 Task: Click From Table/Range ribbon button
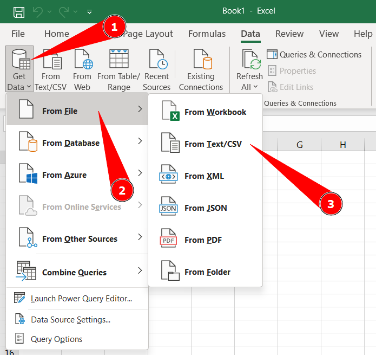[118, 70]
